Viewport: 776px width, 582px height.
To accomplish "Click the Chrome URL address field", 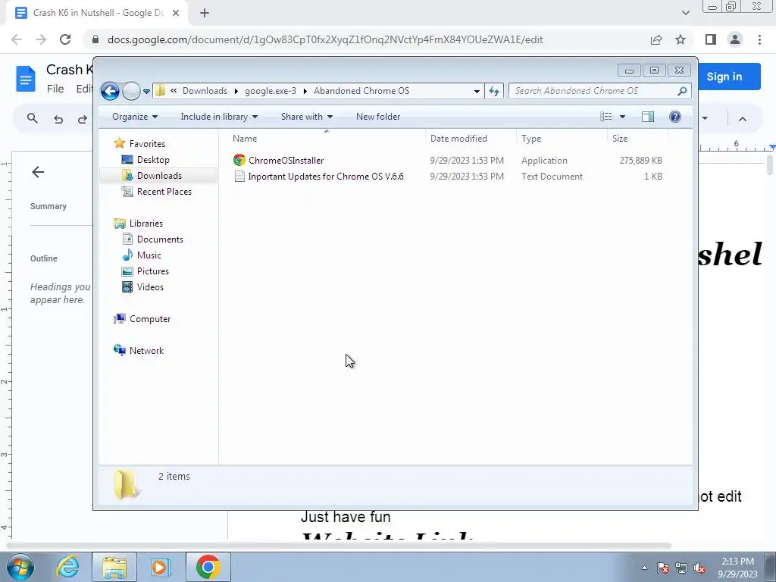I will coord(325,39).
